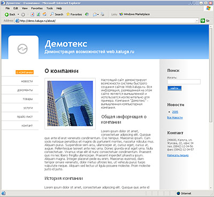Open the 2005 news archive link
This screenshot has width=214, height=197.
pos(175,112)
